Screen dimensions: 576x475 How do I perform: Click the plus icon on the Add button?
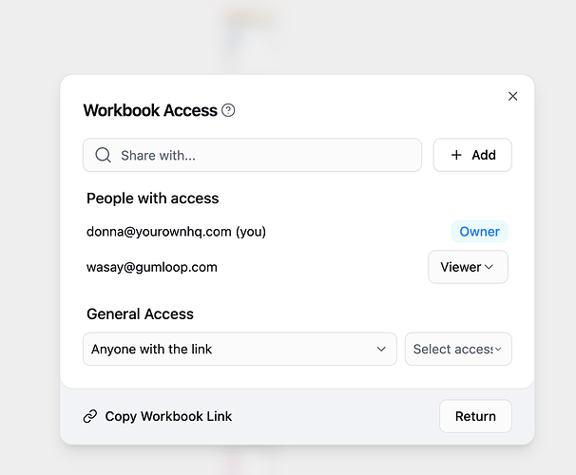click(456, 155)
